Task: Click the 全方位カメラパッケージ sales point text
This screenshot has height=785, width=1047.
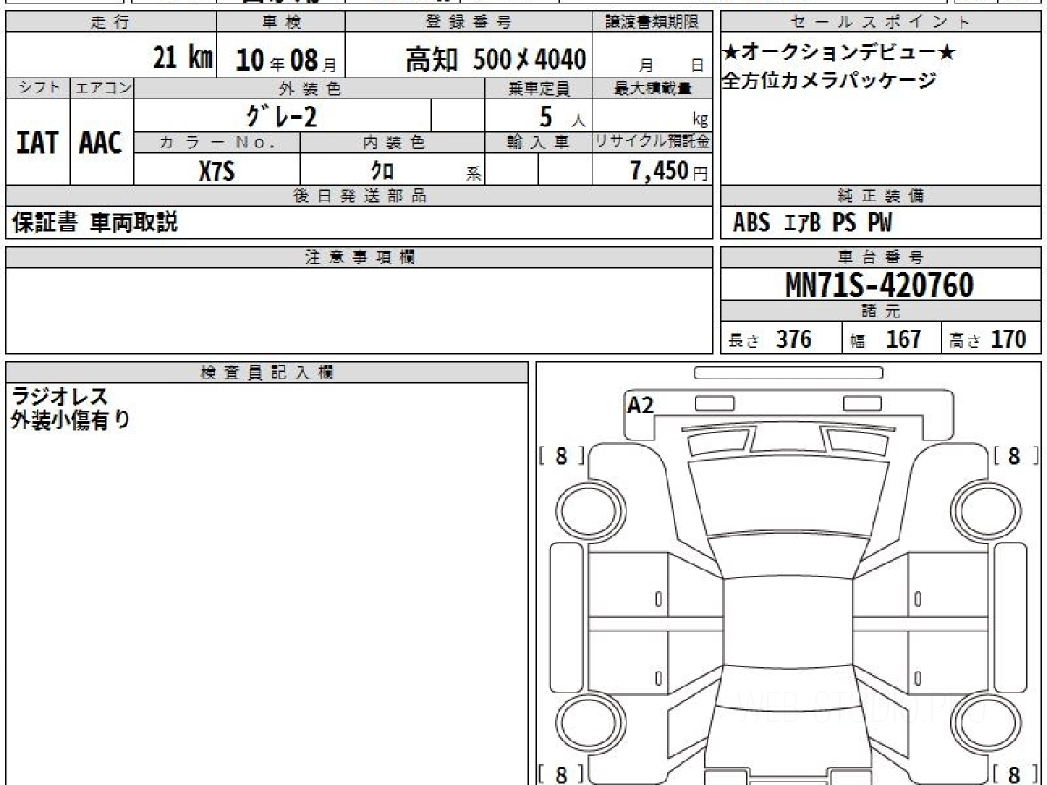Action: tap(829, 81)
